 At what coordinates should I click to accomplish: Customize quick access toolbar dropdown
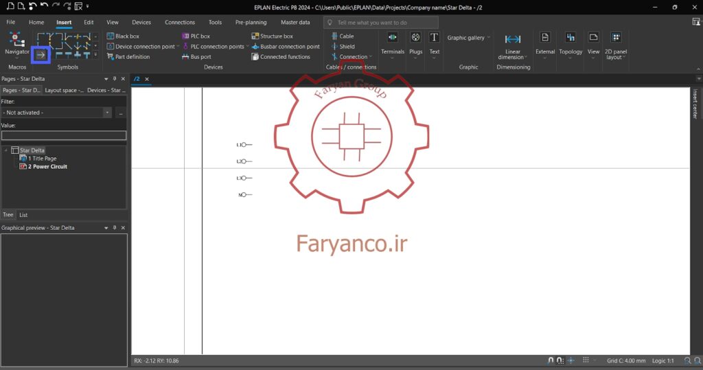[87, 6]
